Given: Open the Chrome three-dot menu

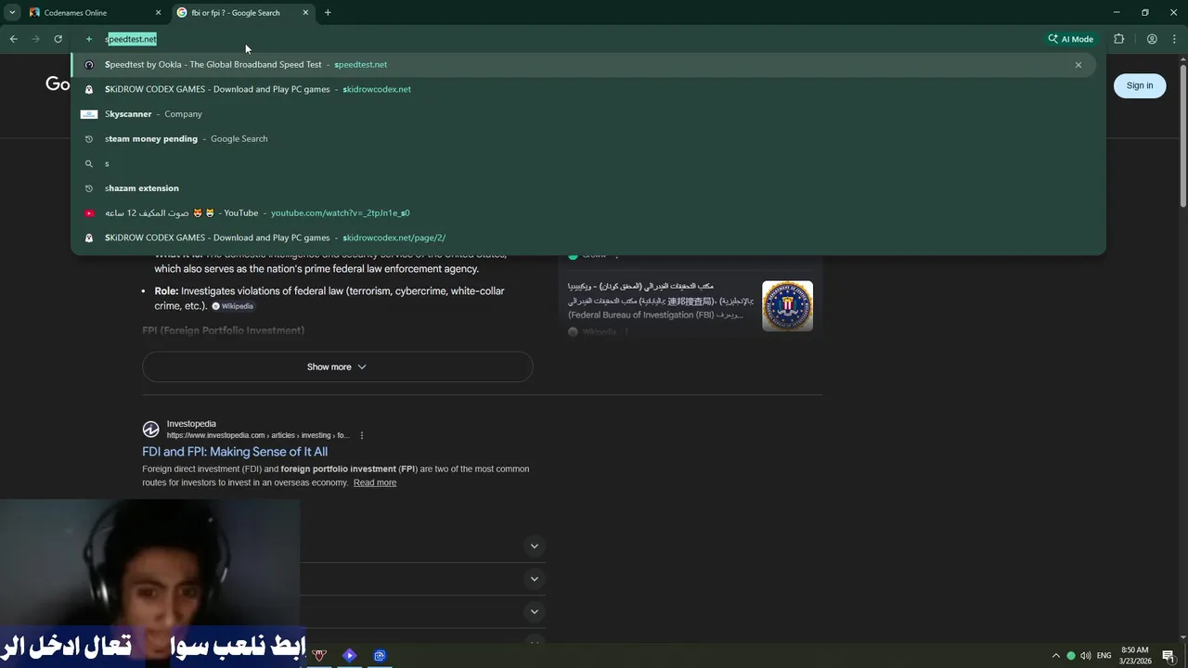Looking at the screenshot, I should 1174,39.
